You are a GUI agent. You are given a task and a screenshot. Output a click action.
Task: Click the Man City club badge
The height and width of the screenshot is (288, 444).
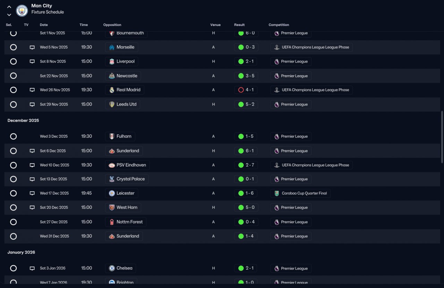pos(22,10)
